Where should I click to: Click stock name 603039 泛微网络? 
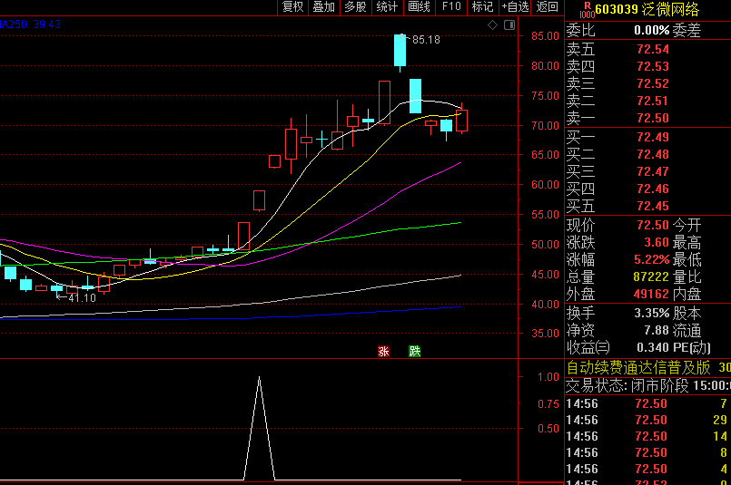click(647, 9)
